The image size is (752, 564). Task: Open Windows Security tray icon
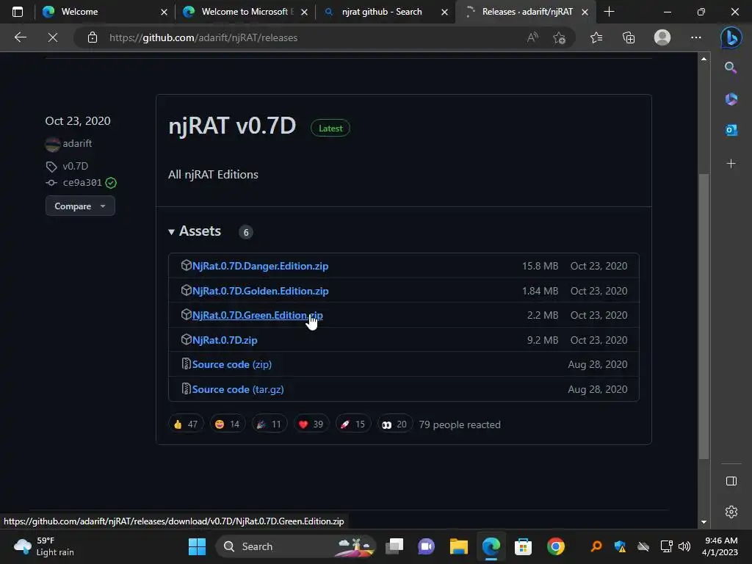[620, 546]
